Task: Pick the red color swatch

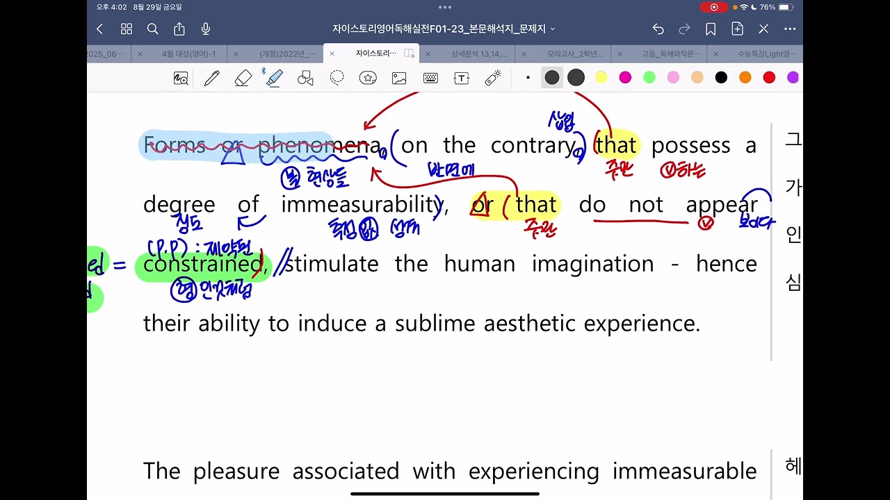Action: click(x=769, y=78)
